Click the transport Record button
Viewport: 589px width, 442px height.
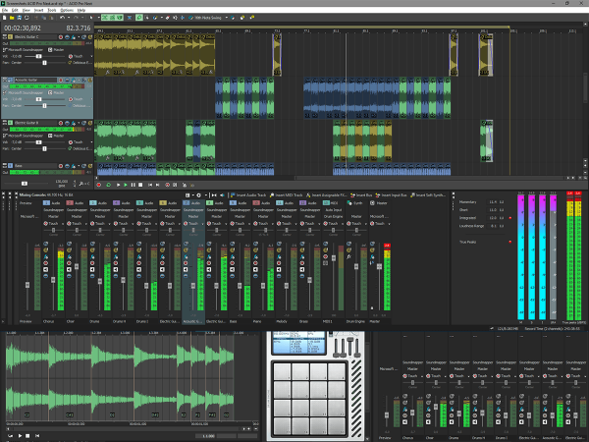[x=99, y=185]
